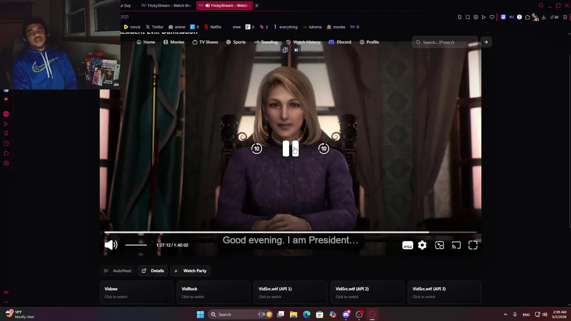Open sidebar settings gear icon
This screenshot has width=571, height=321.
click(x=6, y=163)
